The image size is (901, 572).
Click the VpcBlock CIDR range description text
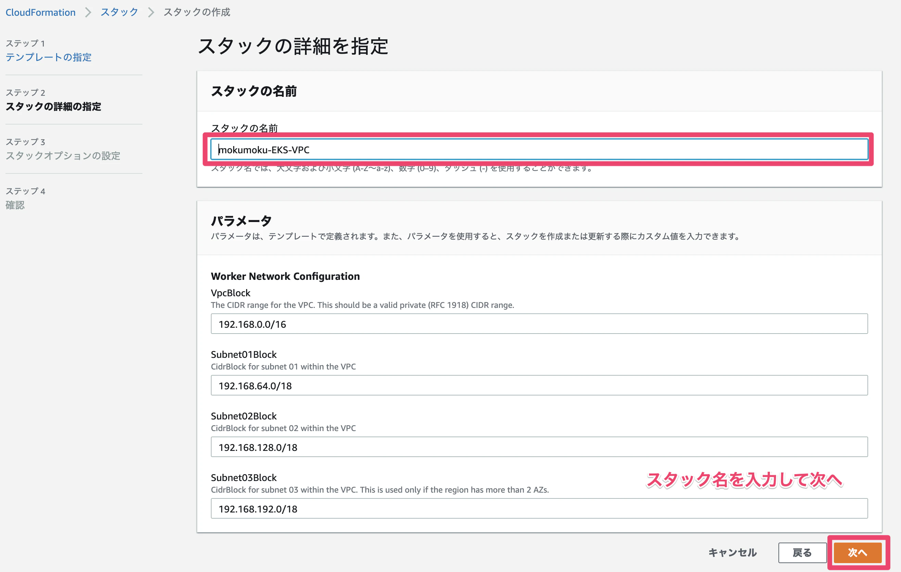363,305
